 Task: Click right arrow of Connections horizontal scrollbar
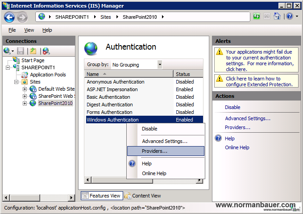[71, 197]
